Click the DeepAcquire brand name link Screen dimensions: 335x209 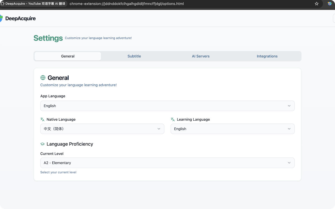20,18
